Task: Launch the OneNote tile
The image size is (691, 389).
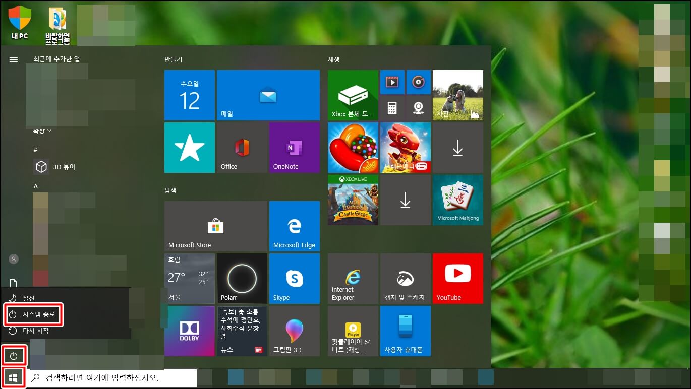Action: tap(295, 148)
